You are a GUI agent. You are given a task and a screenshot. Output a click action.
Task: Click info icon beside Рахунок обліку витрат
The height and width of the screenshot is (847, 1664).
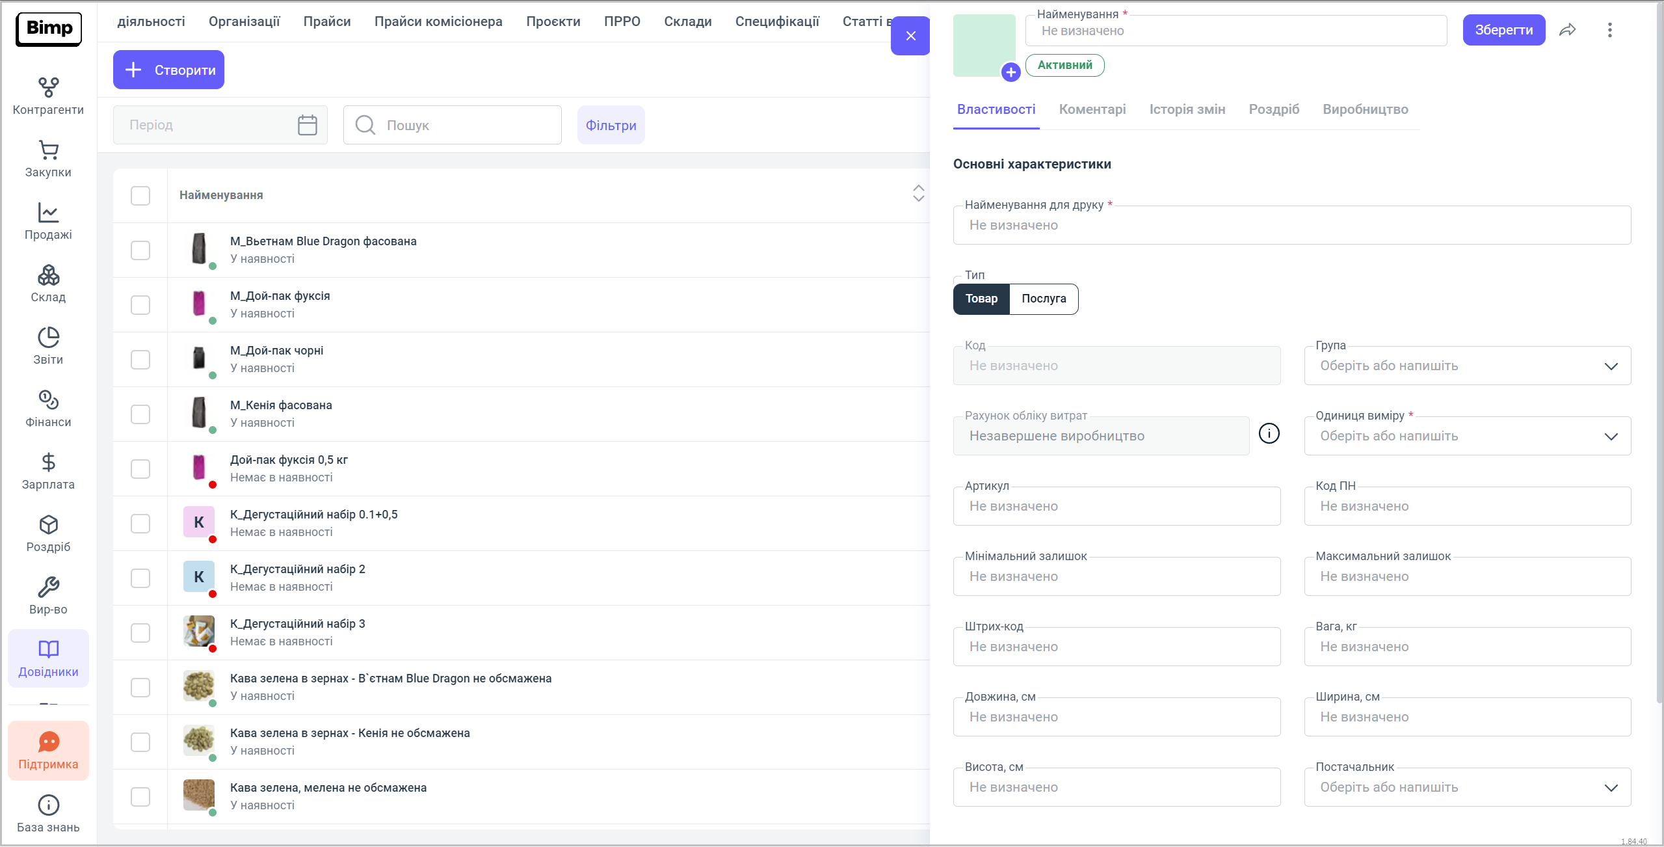coord(1269,433)
